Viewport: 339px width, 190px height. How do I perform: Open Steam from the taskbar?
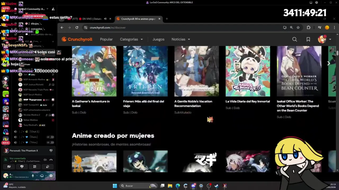coord(217,186)
